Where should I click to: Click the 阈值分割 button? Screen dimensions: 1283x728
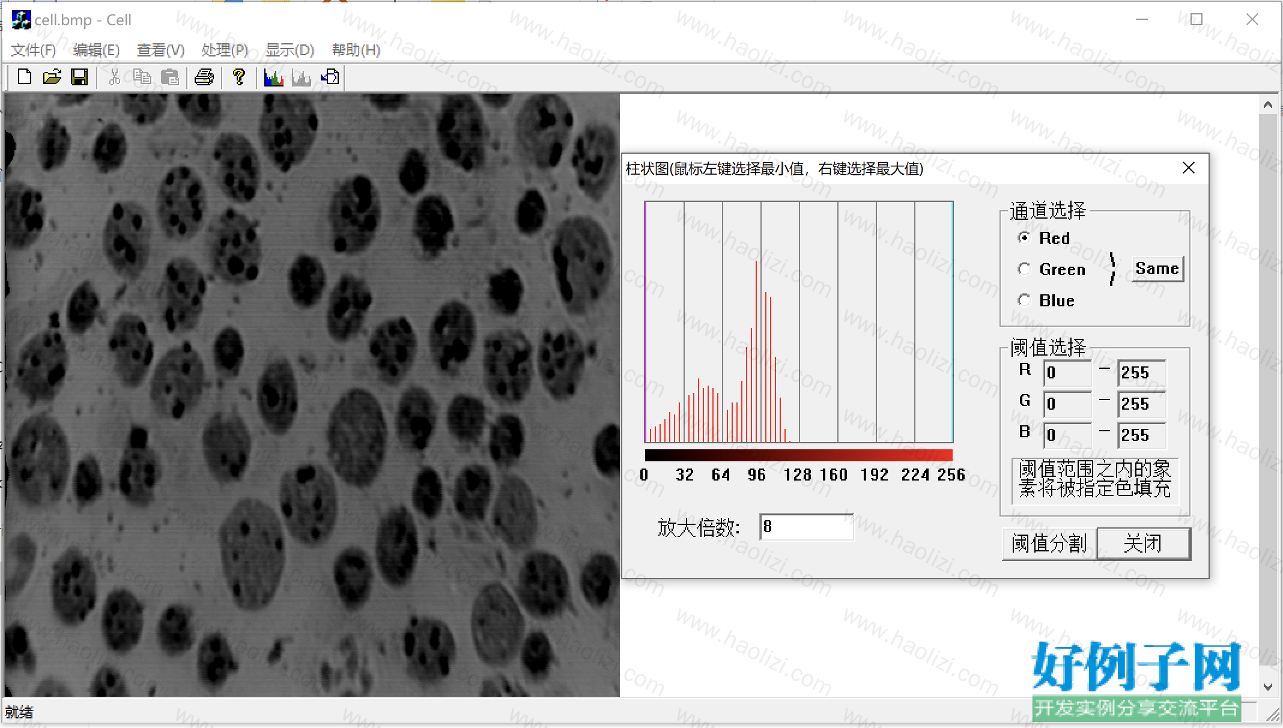click(x=1049, y=544)
